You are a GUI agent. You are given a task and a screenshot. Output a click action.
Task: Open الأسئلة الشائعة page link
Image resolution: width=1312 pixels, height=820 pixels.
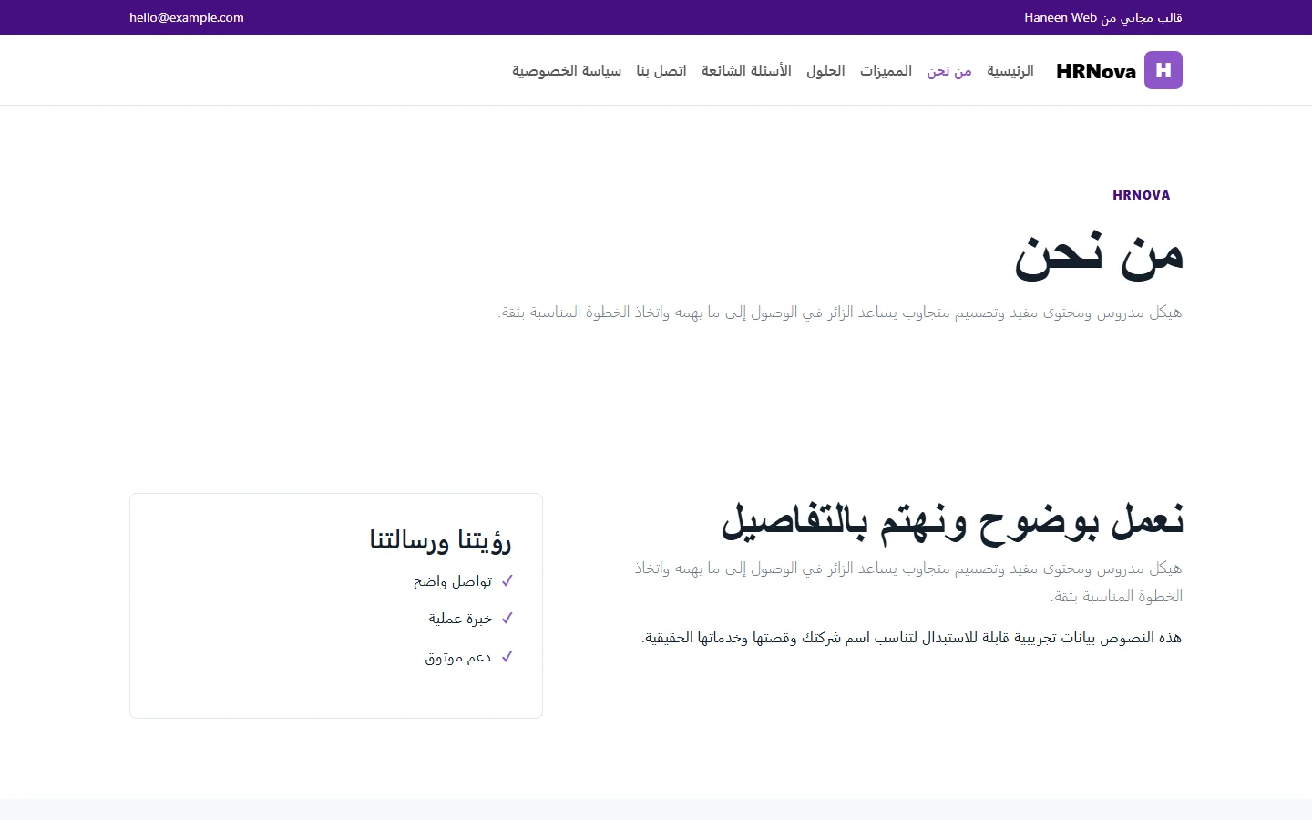click(746, 70)
